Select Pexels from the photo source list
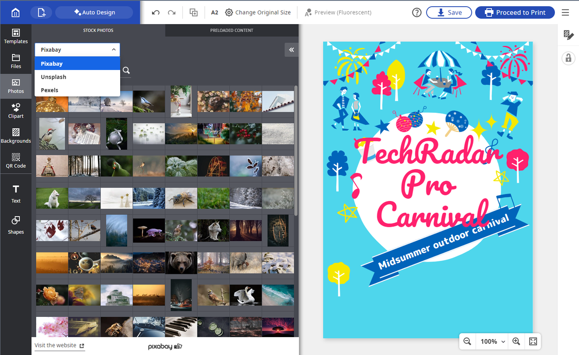Viewport: 579px width, 355px height. click(x=51, y=90)
